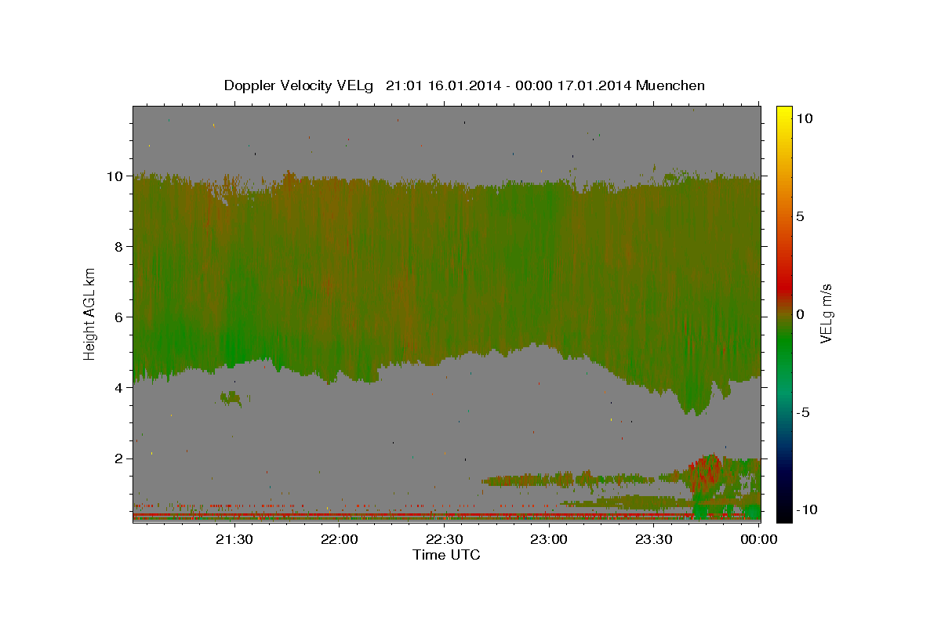Click the yellow top of the colorbar
The width and height of the screenshot is (941, 627).
[x=784, y=111]
